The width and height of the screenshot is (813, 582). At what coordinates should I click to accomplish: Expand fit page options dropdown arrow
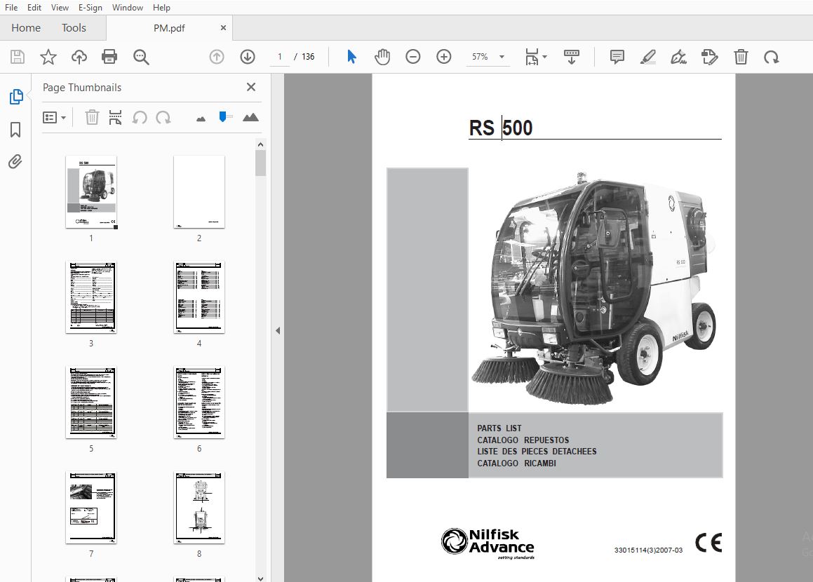[x=544, y=57]
